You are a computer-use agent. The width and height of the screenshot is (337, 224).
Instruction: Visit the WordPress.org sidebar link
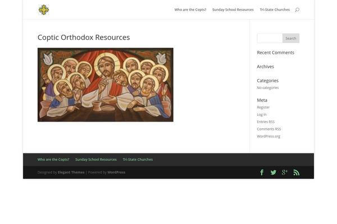[x=268, y=136]
